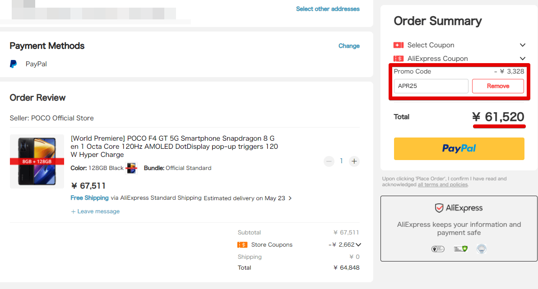Click the PayPal logo icon under Payment Methods
This screenshot has width=538, height=289.
[x=14, y=64]
